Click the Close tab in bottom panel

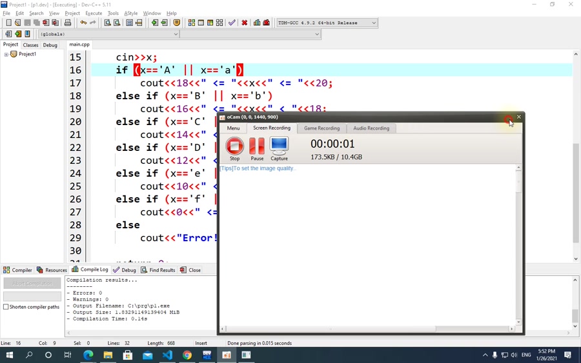pos(190,270)
